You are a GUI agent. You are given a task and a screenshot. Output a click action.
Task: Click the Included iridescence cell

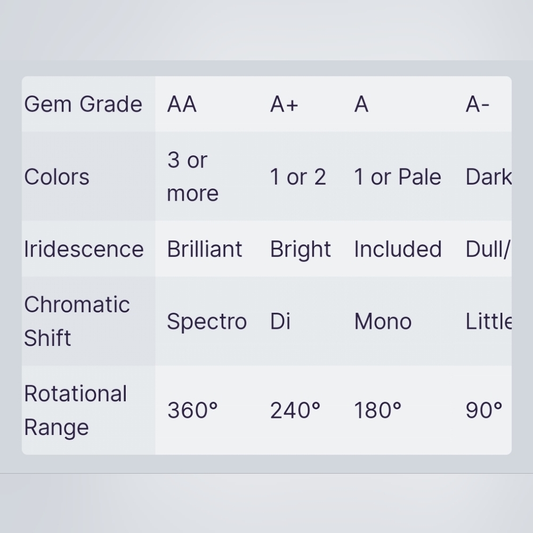point(398,249)
